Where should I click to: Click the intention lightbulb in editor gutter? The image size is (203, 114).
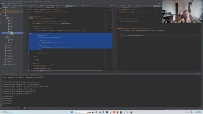(x=30, y=34)
